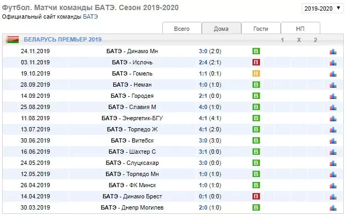Open stats chart icon for Неман match
Viewport: 347px width, 217px height.
(x=333, y=85)
